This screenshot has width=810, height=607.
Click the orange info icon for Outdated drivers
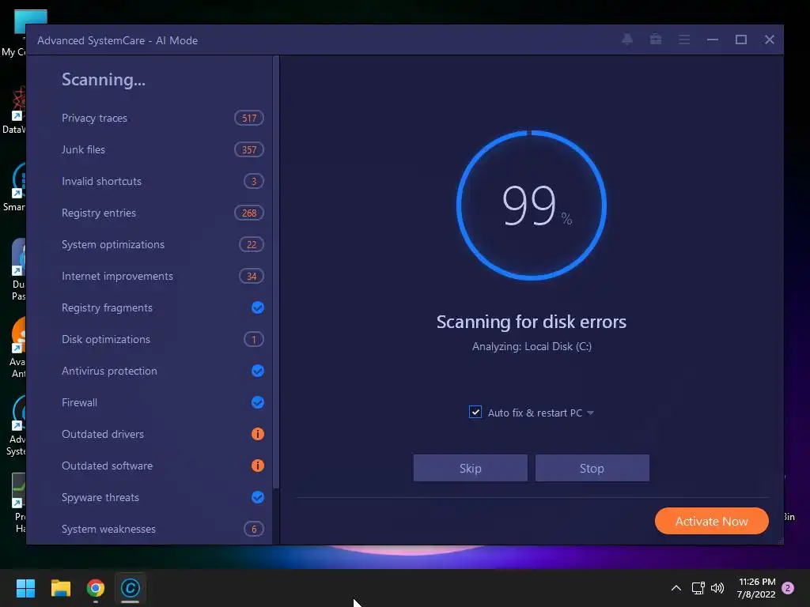coord(257,434)
